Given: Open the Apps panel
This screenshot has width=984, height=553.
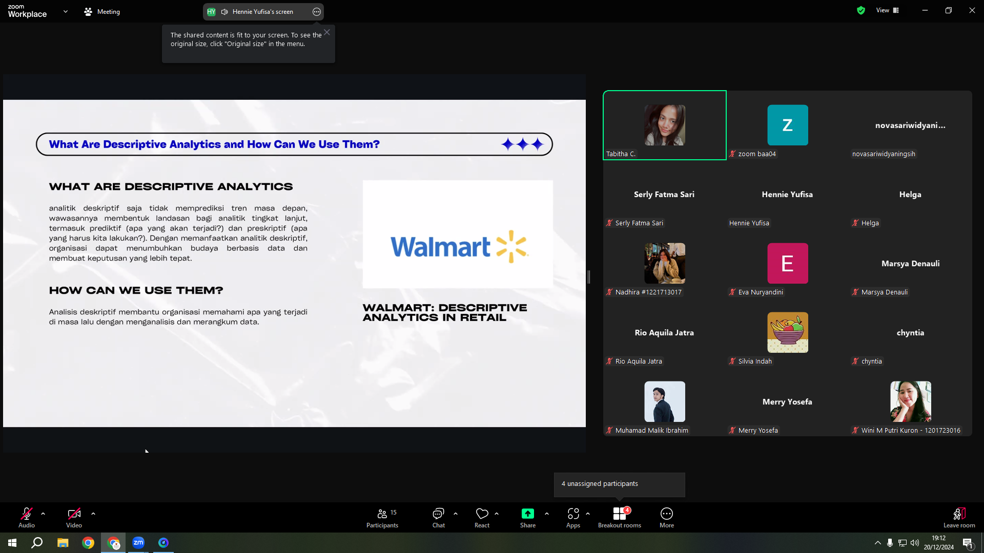Looking at the screenshot, I should point(573,517).
